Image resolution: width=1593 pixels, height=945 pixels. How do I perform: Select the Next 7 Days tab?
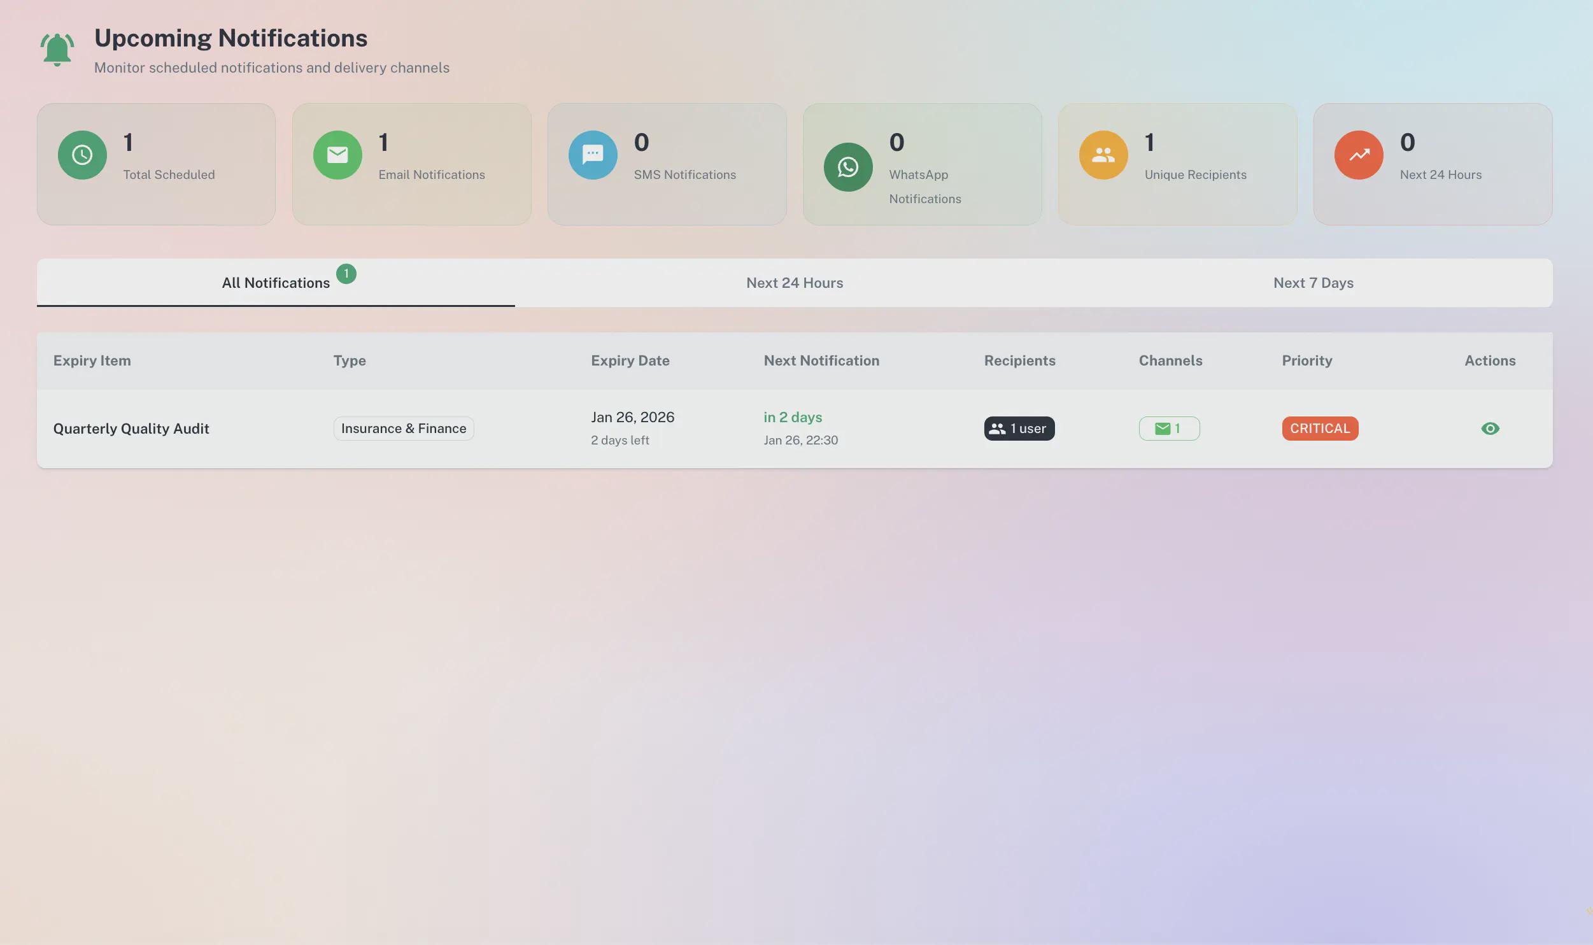[x=1313, y=283]
